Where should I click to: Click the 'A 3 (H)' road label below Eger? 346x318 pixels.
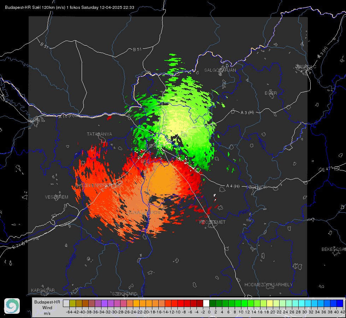(247, 113)
